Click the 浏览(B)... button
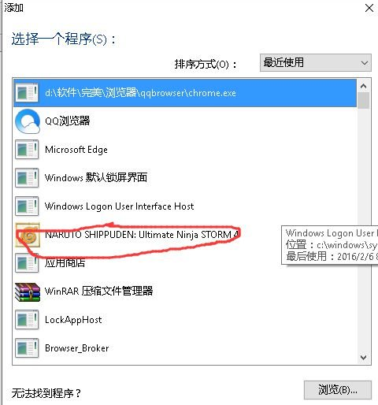The width and height of the screenshot is (378, 405). tap(338, 390)
